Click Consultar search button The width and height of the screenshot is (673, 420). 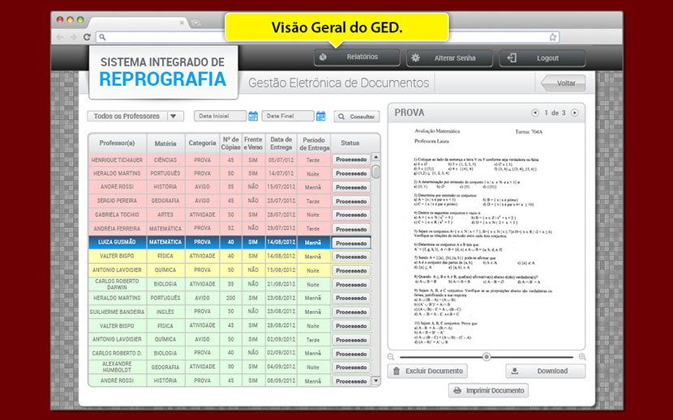tap(357, 117)
